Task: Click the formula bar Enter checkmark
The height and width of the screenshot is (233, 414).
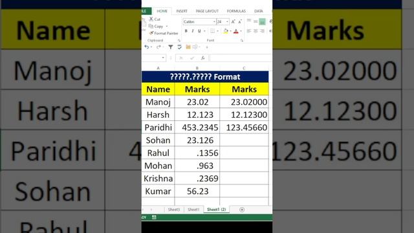Action: 192,58
